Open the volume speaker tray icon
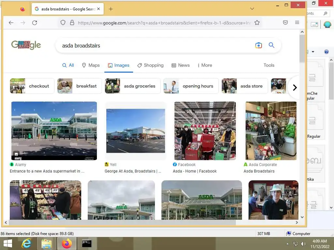Viewport: 334px width, 250px height. pos(303,244)
